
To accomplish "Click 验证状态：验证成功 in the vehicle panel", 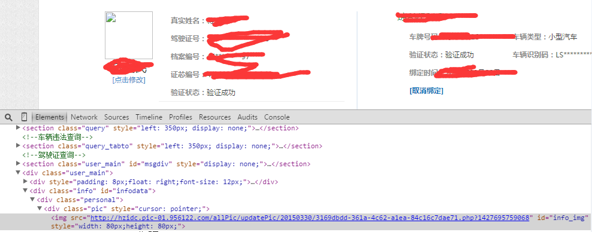I will (442, 54).
